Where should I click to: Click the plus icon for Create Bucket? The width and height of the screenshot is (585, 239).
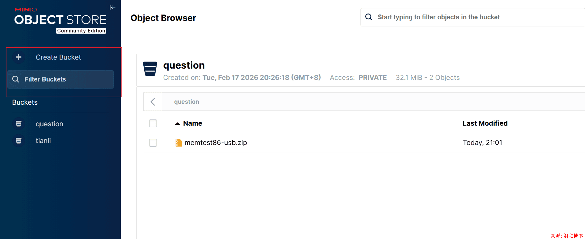click(19, 57)
